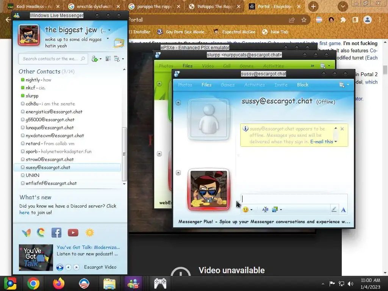Open the show menu icon in Messenger
The width and height of the screenshot is (388, 291).
click(117, 59)
